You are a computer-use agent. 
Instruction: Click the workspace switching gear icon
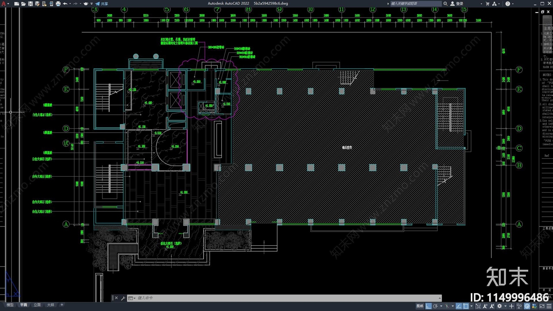[499, 306]
